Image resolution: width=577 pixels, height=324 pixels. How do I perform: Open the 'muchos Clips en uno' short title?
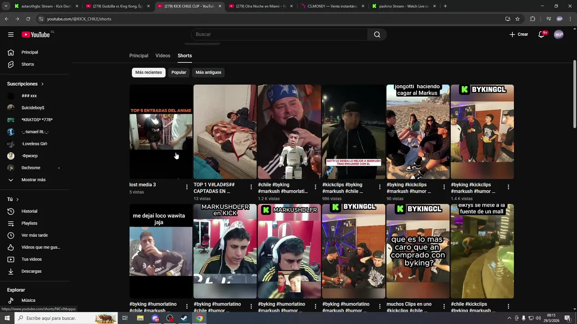(x=409, y=307)
